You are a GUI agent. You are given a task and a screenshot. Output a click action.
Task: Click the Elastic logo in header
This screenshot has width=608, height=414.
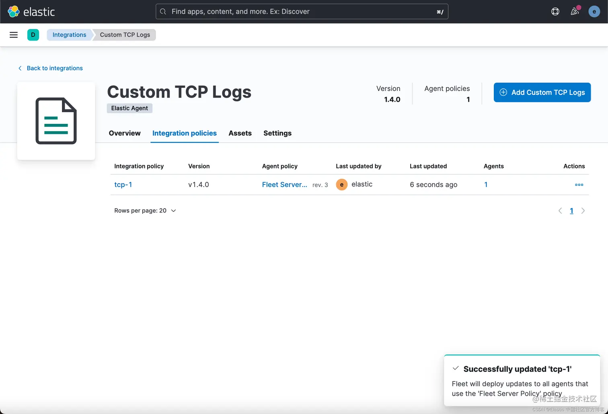point(31,12)
